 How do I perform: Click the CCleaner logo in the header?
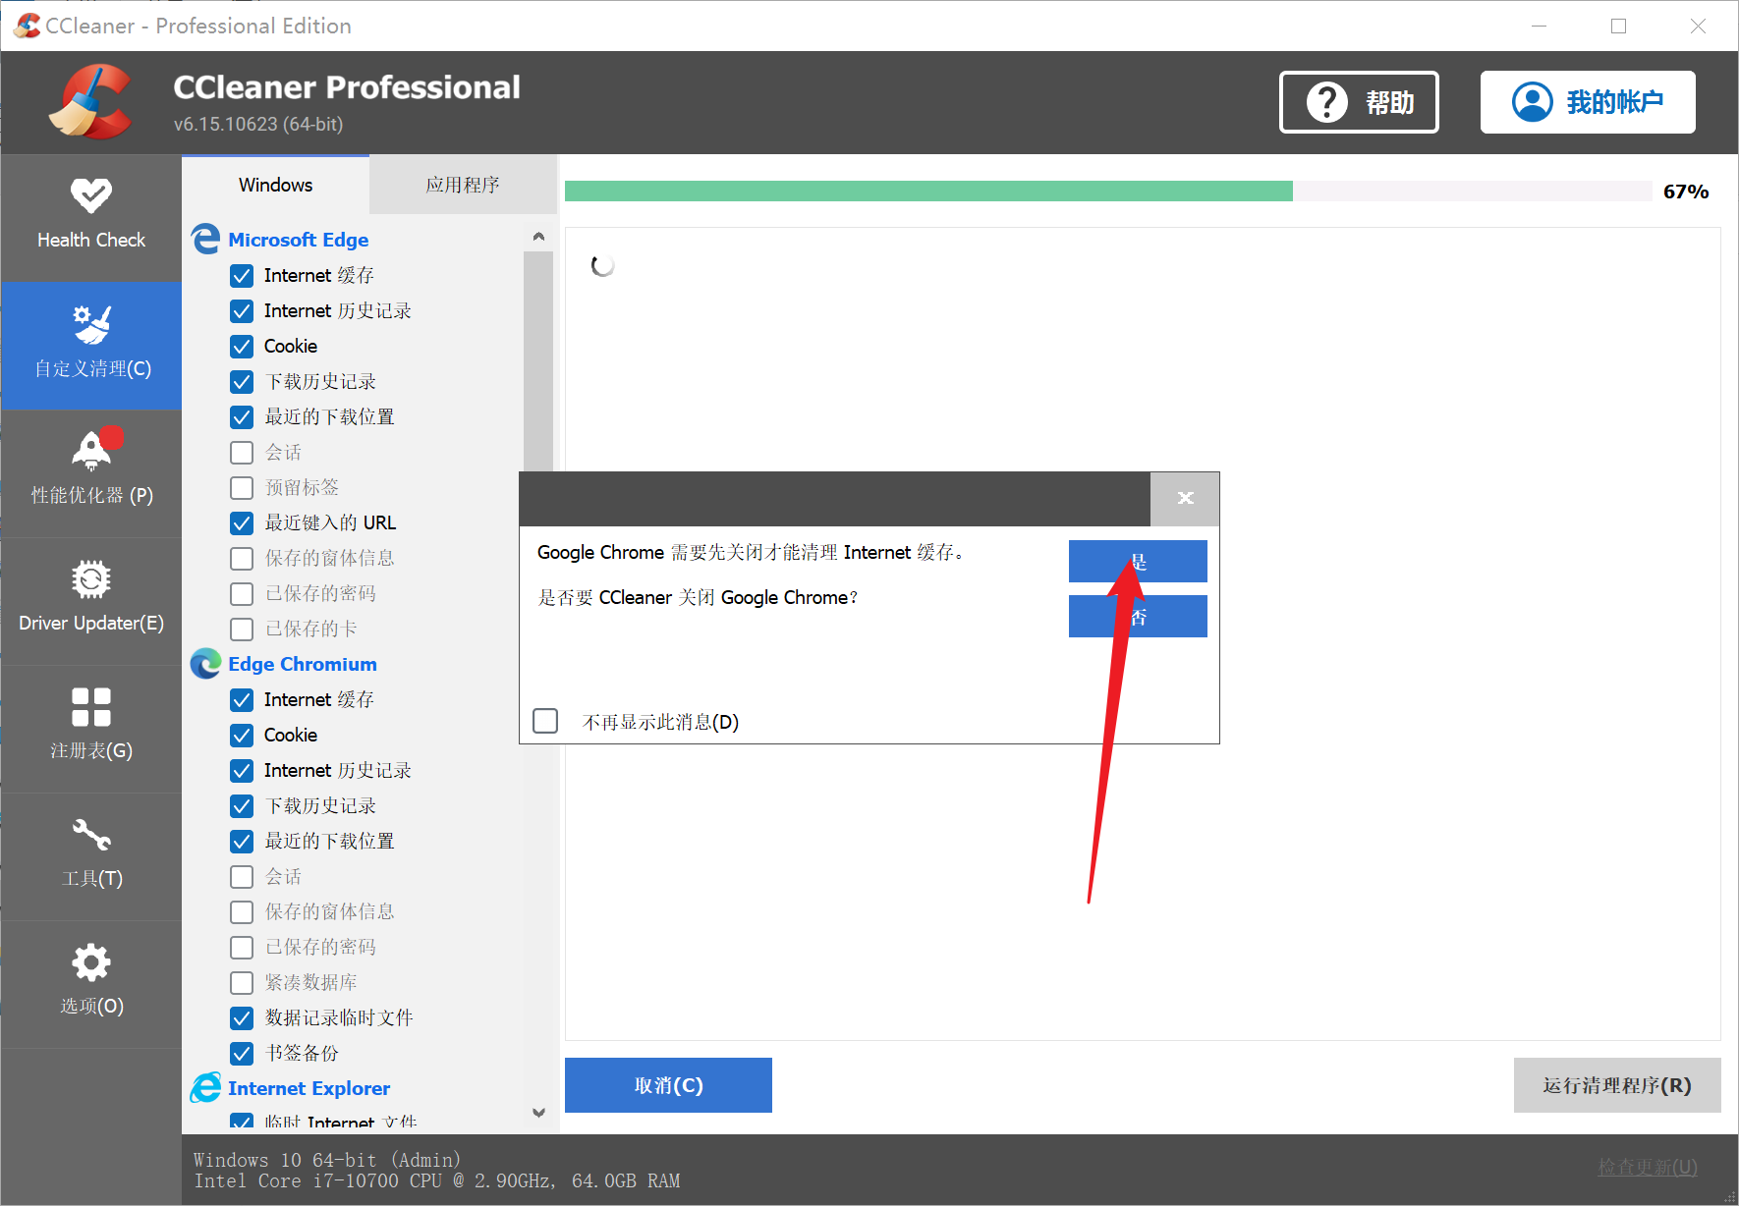tap(90, 102)
